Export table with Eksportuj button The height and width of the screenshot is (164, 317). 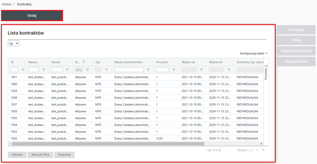(x=64, y=155)
